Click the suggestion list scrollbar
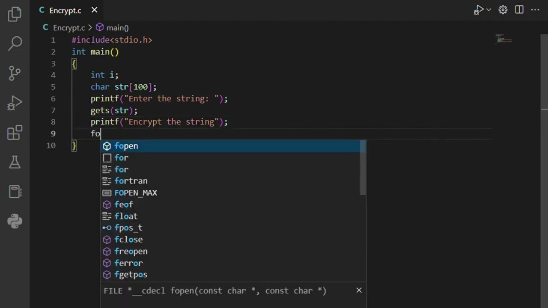This screenshot has height=308, width=548. click(363, 168)
